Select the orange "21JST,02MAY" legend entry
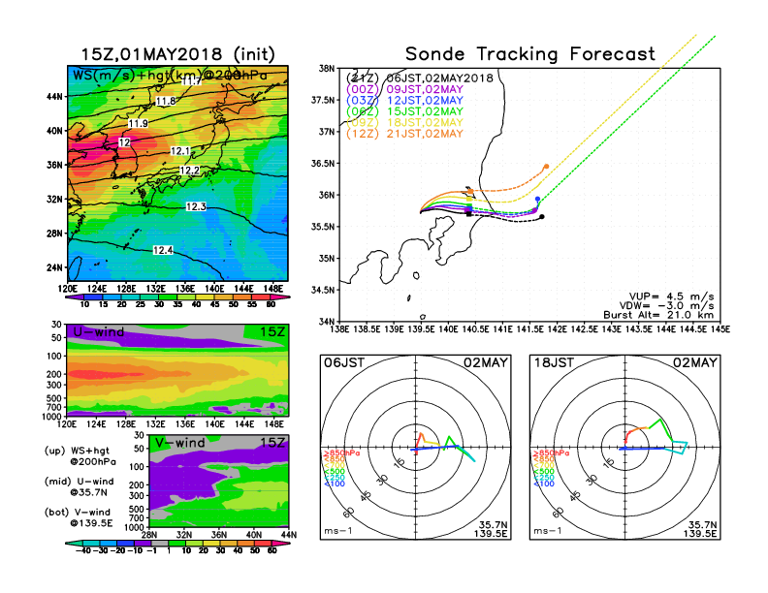768x593 pixels. (425, 134)
